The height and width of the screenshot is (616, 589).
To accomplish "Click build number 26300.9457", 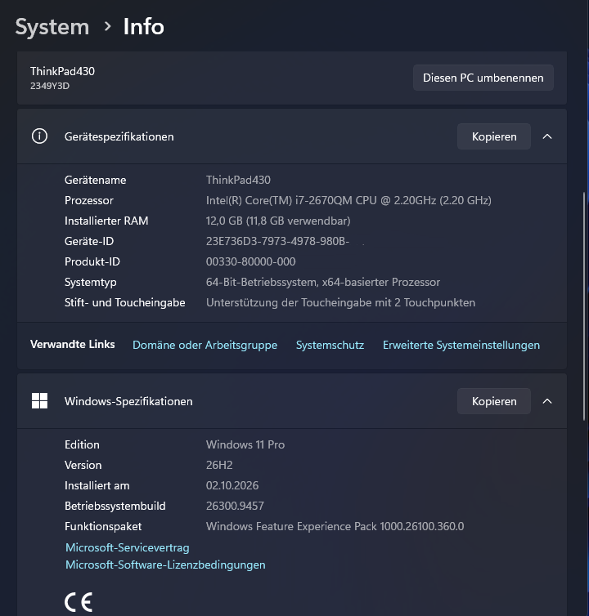I will coord(235,506).
